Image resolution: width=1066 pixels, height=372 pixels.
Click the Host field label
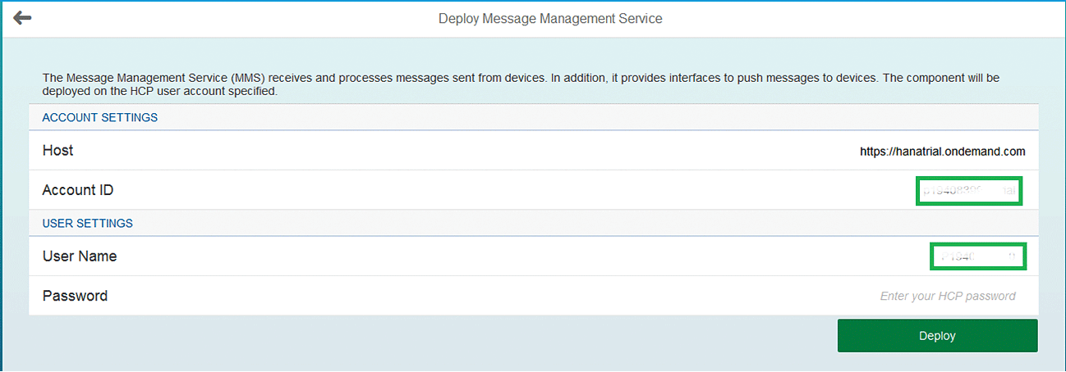(x=57, y=151)
